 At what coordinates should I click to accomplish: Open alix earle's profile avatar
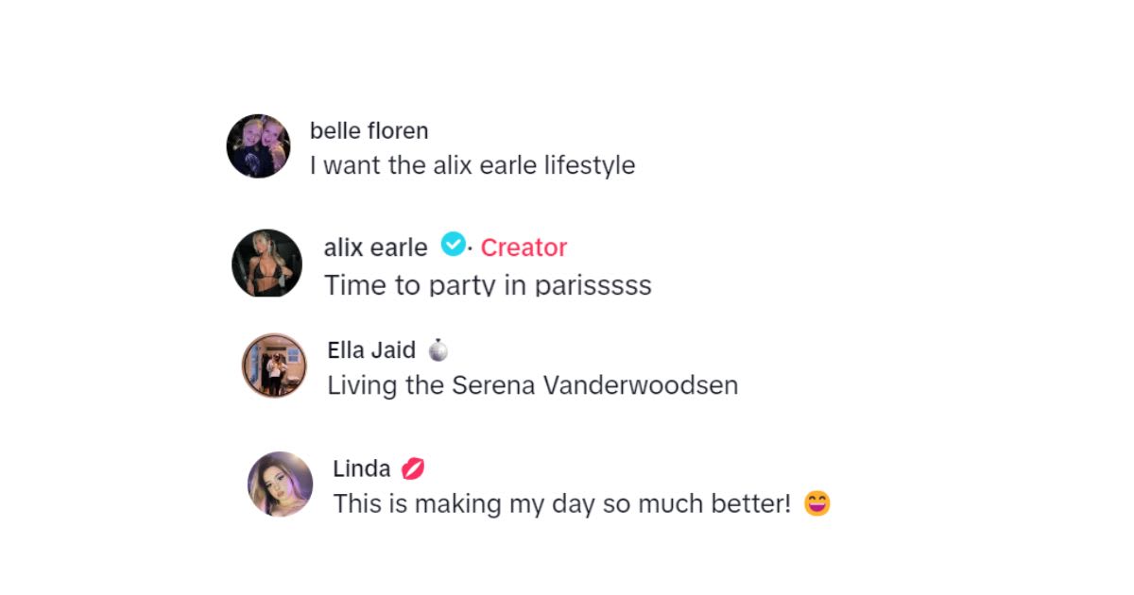tap(266, 263)
